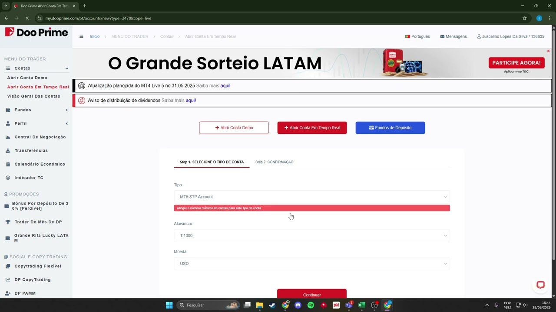
Task: Open Abrir Conta Demo in sidebar
Action: (27, 78)
